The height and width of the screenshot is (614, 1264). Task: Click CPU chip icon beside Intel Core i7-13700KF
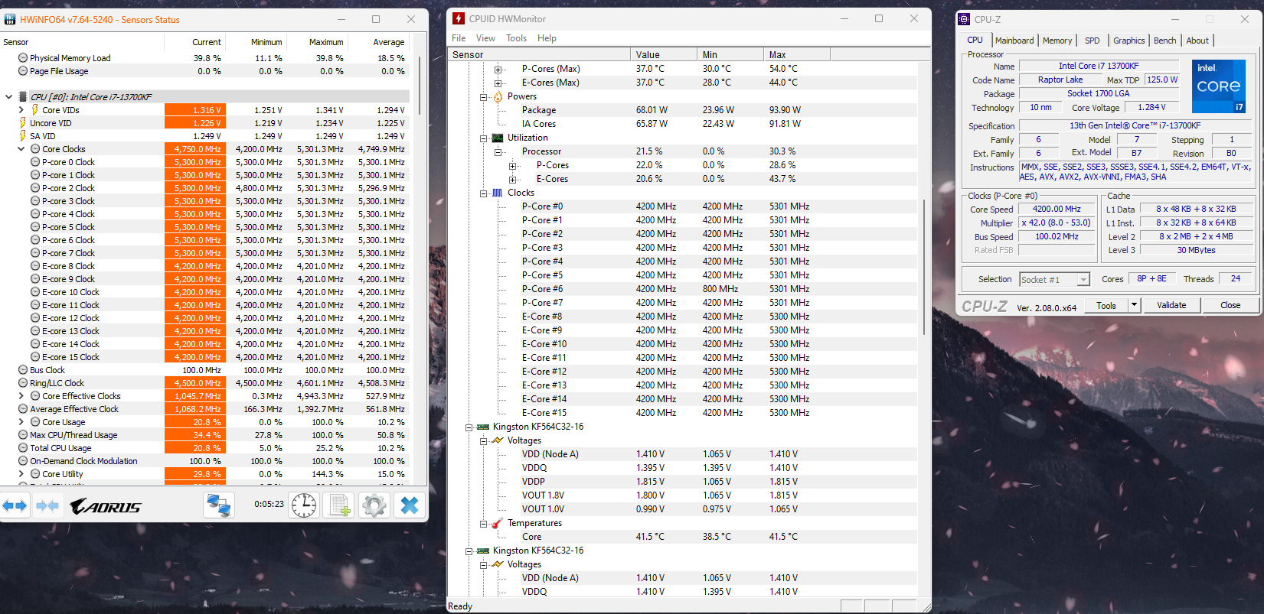coord(23,97)
